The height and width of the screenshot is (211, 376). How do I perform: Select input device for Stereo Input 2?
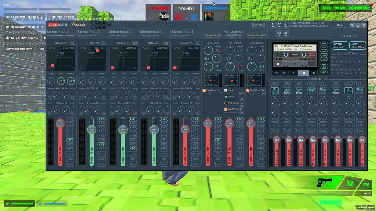tap(87, 36)
